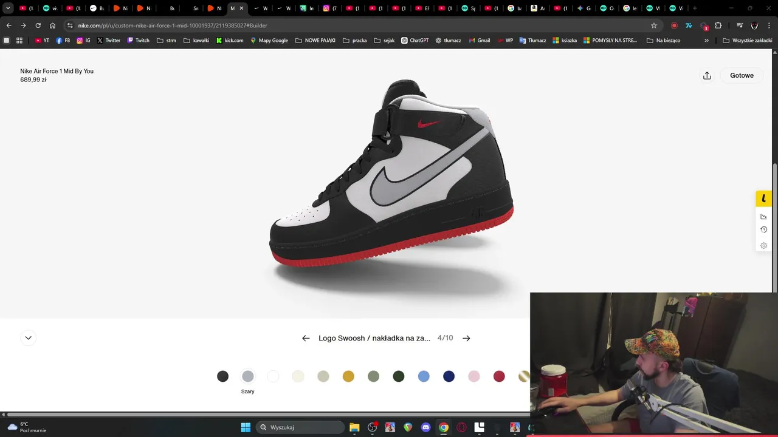Go to the next customization step arrow
778x437 pixels.
click(466, 338)
